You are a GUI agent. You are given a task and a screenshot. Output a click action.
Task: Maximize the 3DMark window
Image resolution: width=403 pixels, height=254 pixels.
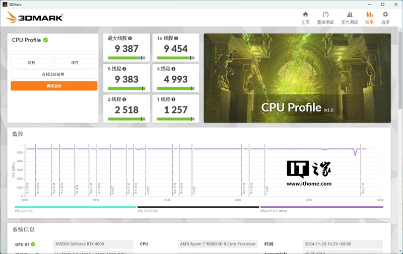click(x=383, y=5)
